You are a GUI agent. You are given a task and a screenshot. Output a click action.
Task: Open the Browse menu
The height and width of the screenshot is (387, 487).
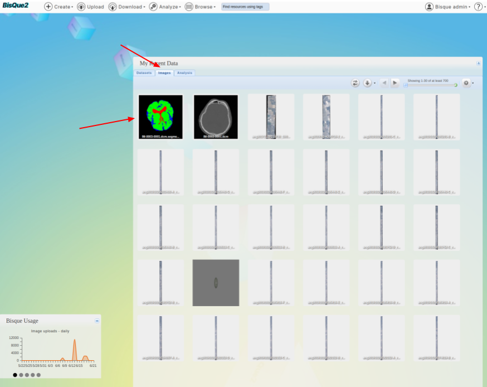click(200, 7)
